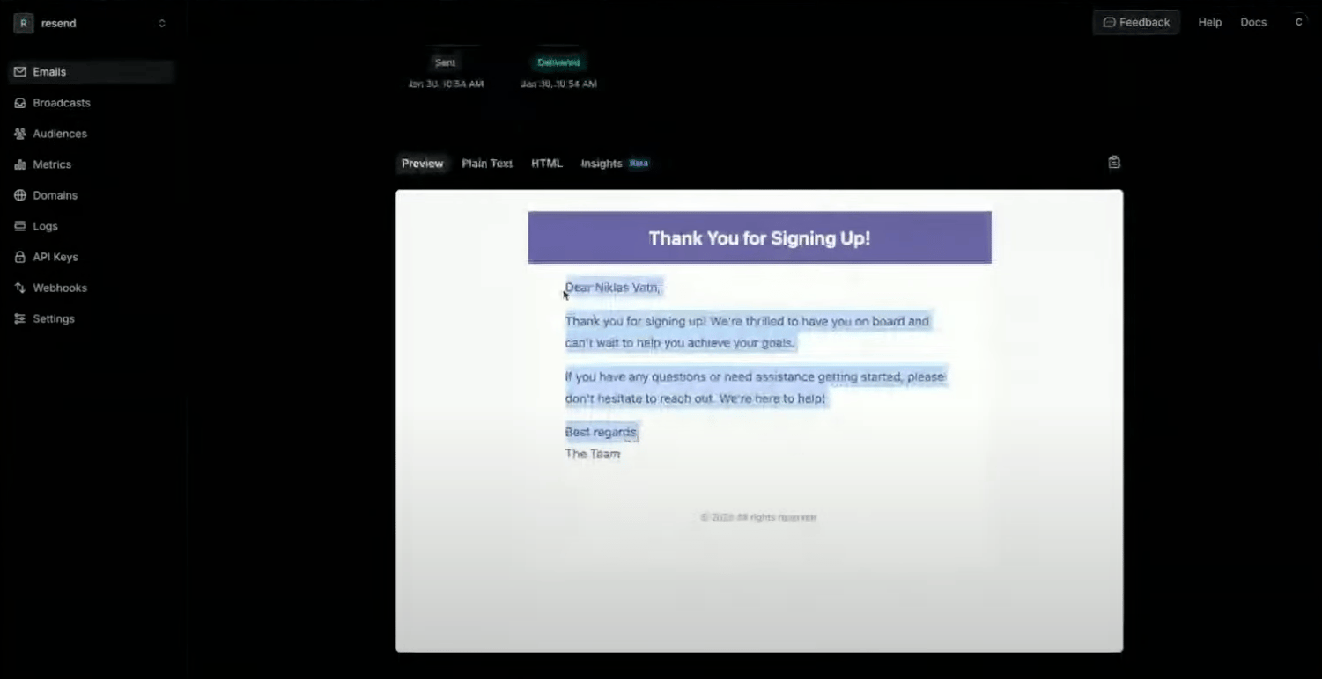Open the Insights tab

tap(615, 164)
